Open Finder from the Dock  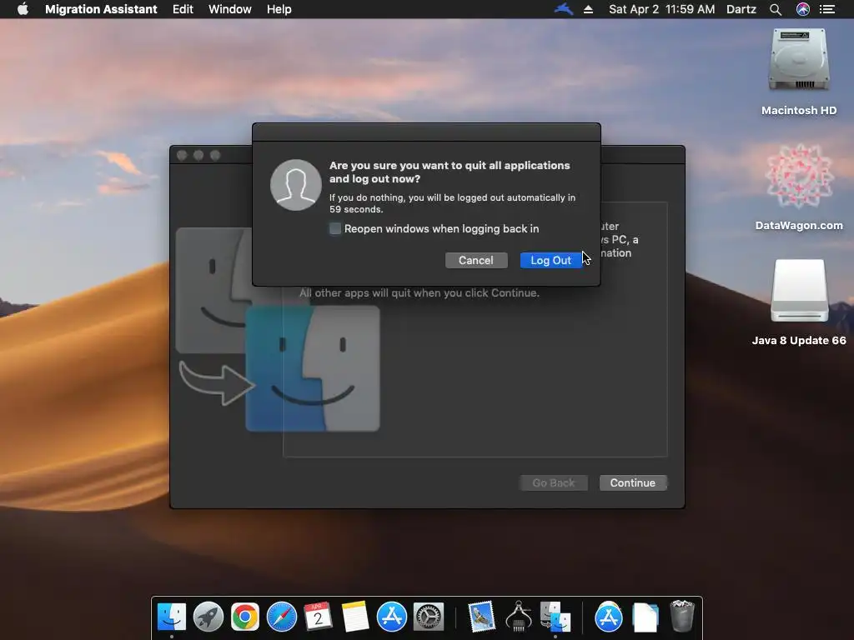(172, 617)
